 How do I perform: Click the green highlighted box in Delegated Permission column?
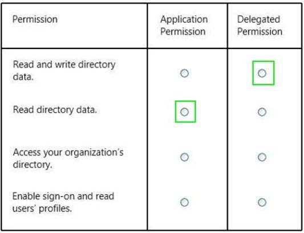click(x=264, y=73)
